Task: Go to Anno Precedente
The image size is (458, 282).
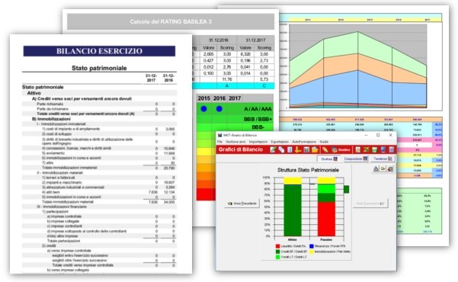Action: [242, 203]
